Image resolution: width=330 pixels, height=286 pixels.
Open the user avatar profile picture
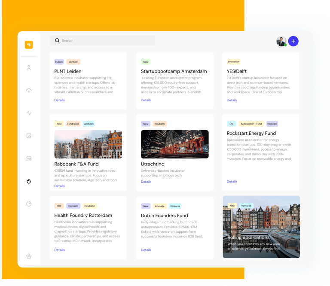[281, 41]
